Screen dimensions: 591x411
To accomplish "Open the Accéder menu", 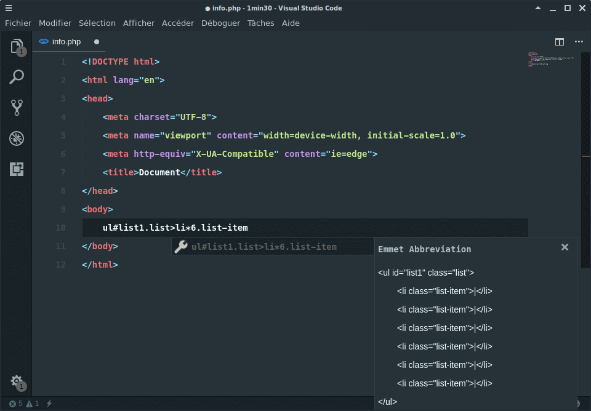I will (178, 23).
